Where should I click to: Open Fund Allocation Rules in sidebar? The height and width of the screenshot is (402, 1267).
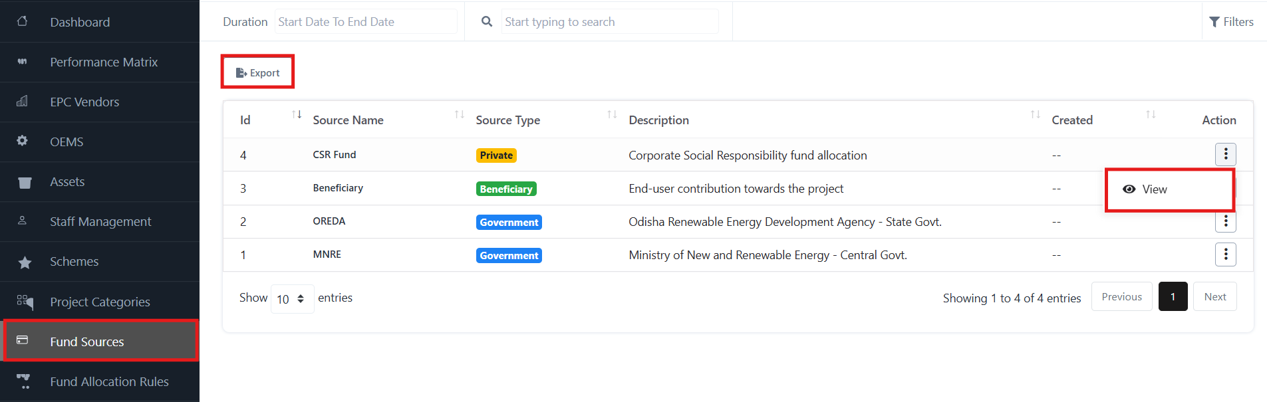109,381
